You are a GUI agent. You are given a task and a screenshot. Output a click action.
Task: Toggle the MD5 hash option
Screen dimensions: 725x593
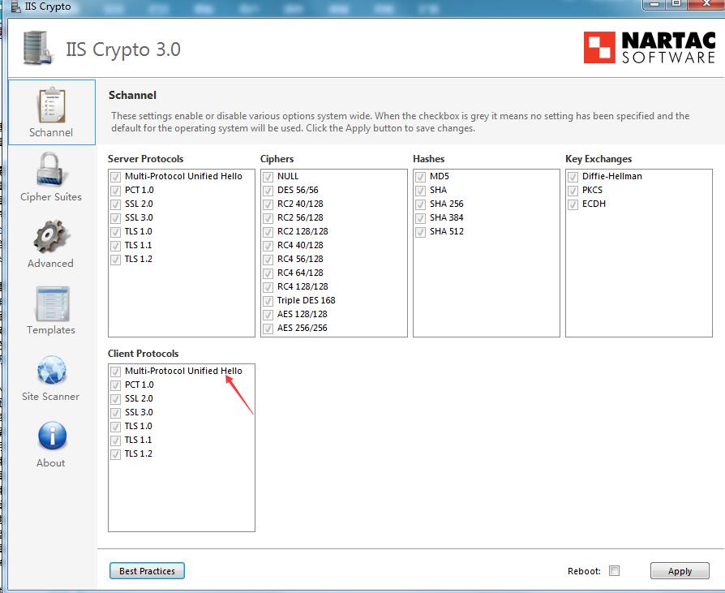tap(420, 176)
